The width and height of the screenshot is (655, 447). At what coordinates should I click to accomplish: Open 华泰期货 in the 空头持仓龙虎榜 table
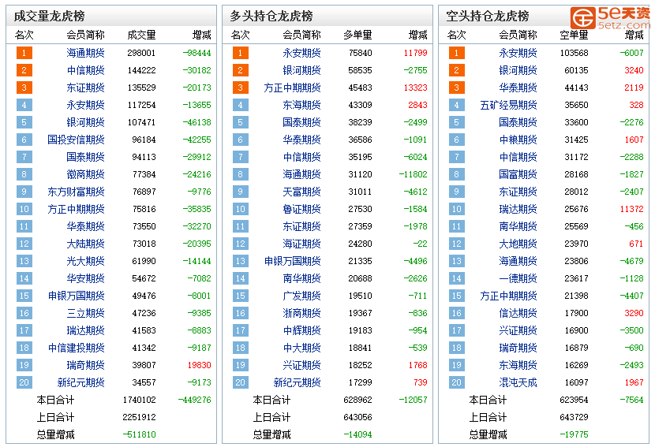pos(518,88)
